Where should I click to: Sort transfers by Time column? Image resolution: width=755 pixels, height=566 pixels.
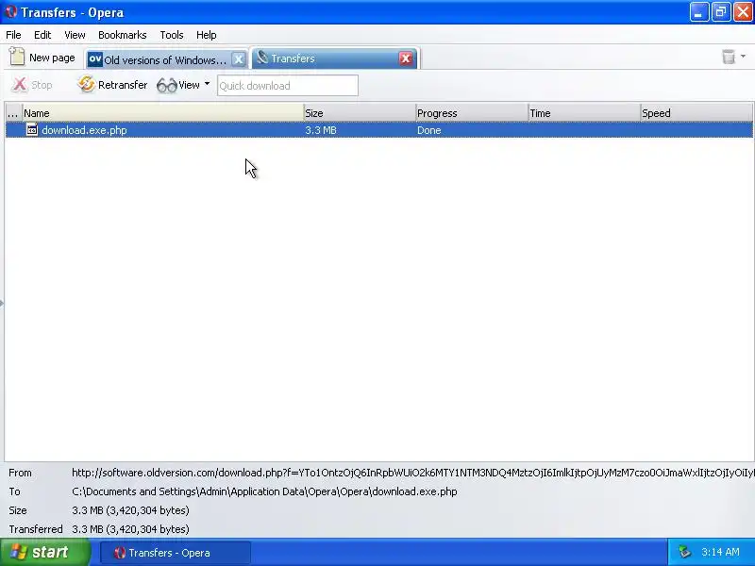[x=584, y=113]
